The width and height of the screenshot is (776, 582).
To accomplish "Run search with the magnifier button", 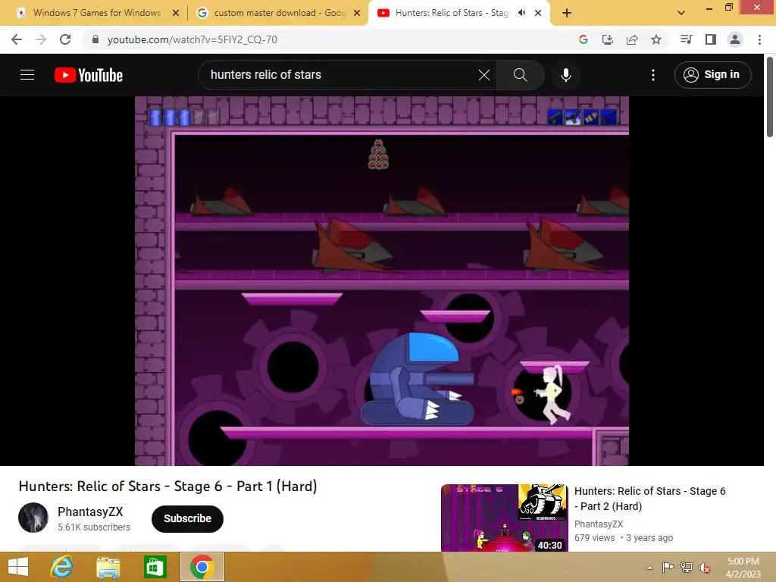I will [x=520, y=75].
